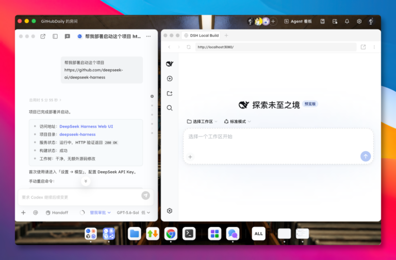The image size is (396, 260).
Task: Open the GPT-5.6-Sol 低 model dropdown
Action: (x=134, y=213)
